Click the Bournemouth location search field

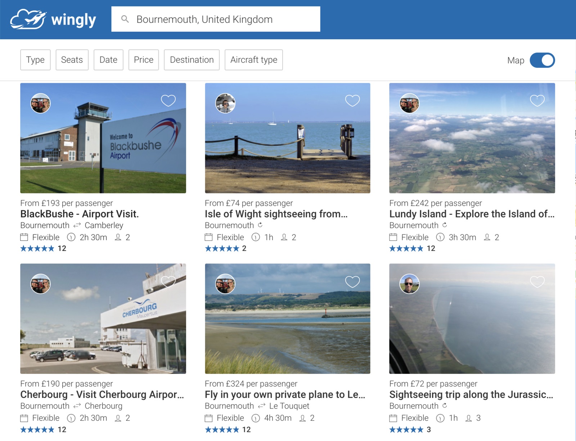pos(216,19)
